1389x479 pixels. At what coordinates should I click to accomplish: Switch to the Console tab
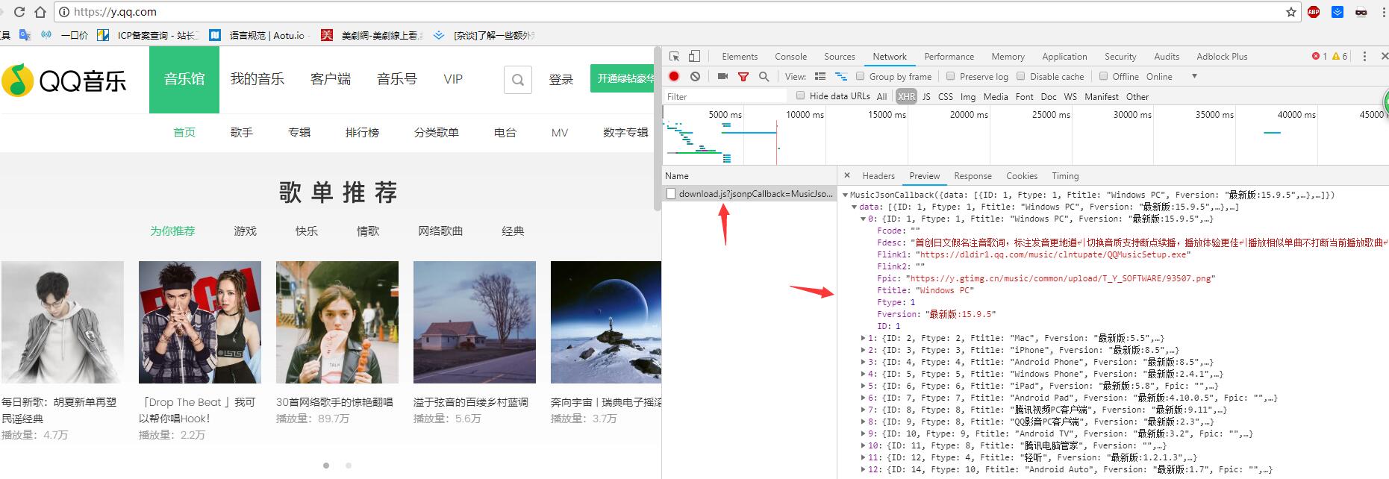pyautogui.click(x=790, y=57)
